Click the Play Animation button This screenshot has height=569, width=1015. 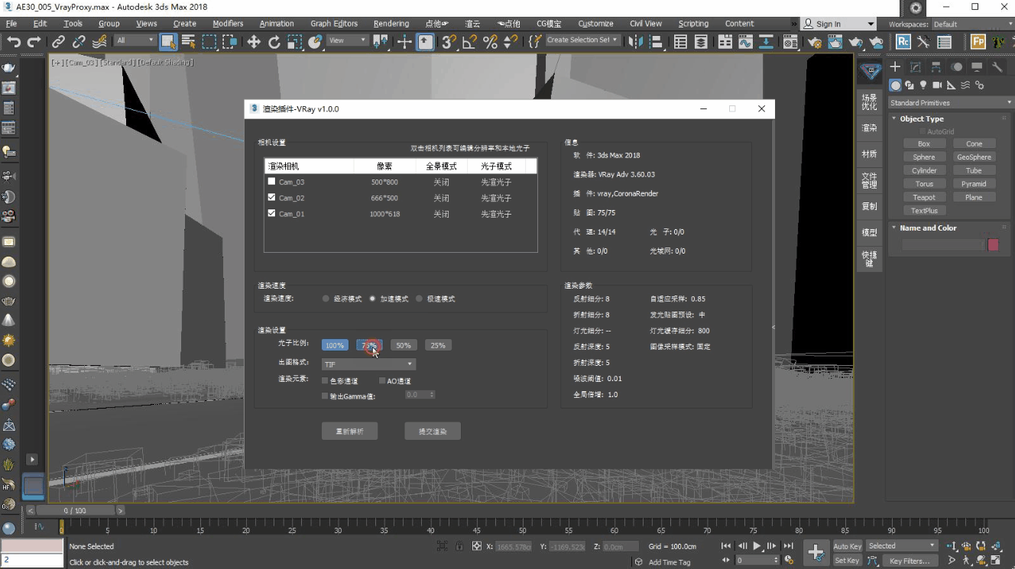point(757,546)
